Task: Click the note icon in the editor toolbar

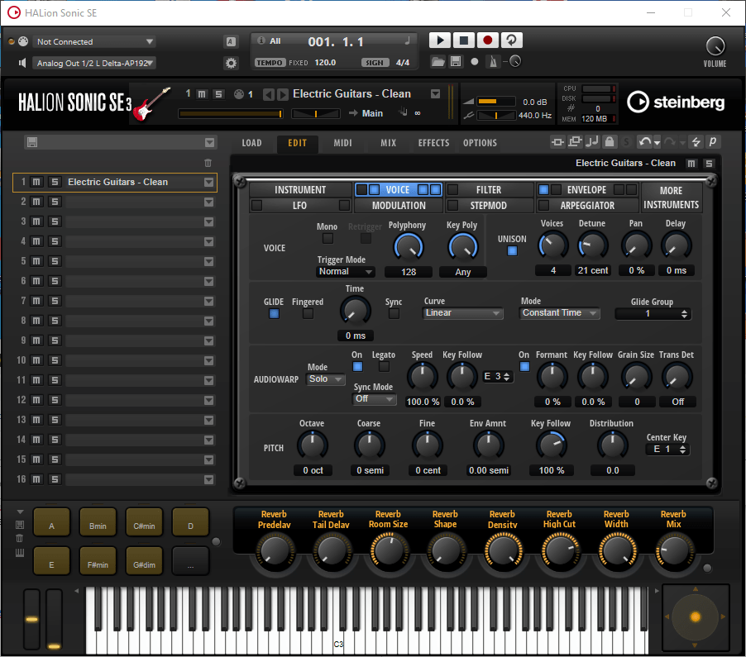Action: click(x=592, y=141)
